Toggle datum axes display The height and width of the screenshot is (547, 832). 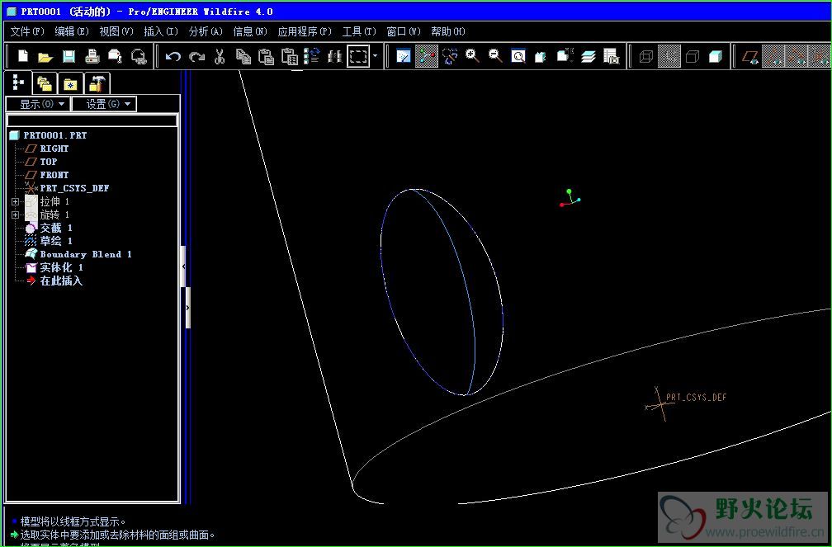773,56
